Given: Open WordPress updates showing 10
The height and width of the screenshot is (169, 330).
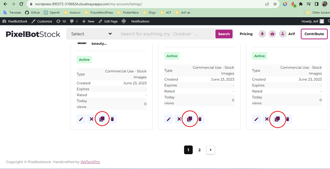Looking at the screenshot, I should (x=61, y=21).
